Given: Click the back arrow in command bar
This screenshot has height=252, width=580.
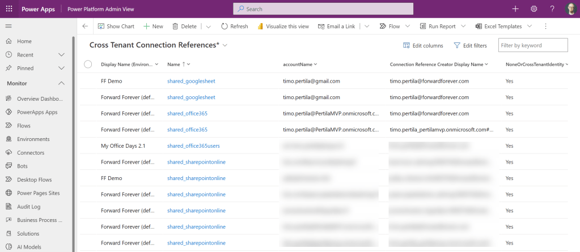Looking at the screenshot, I should tap(85, 26).
